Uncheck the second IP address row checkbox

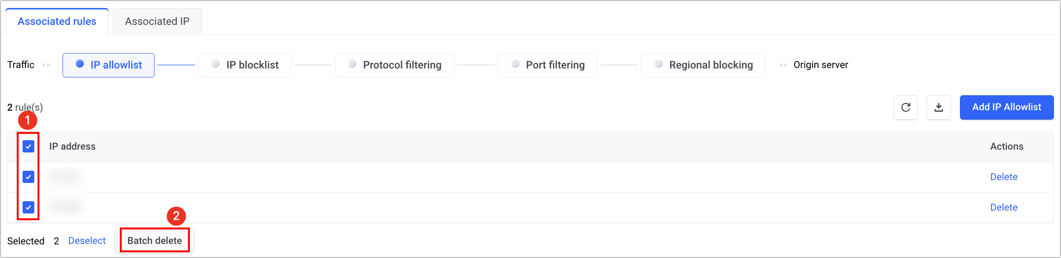point(29,207)
